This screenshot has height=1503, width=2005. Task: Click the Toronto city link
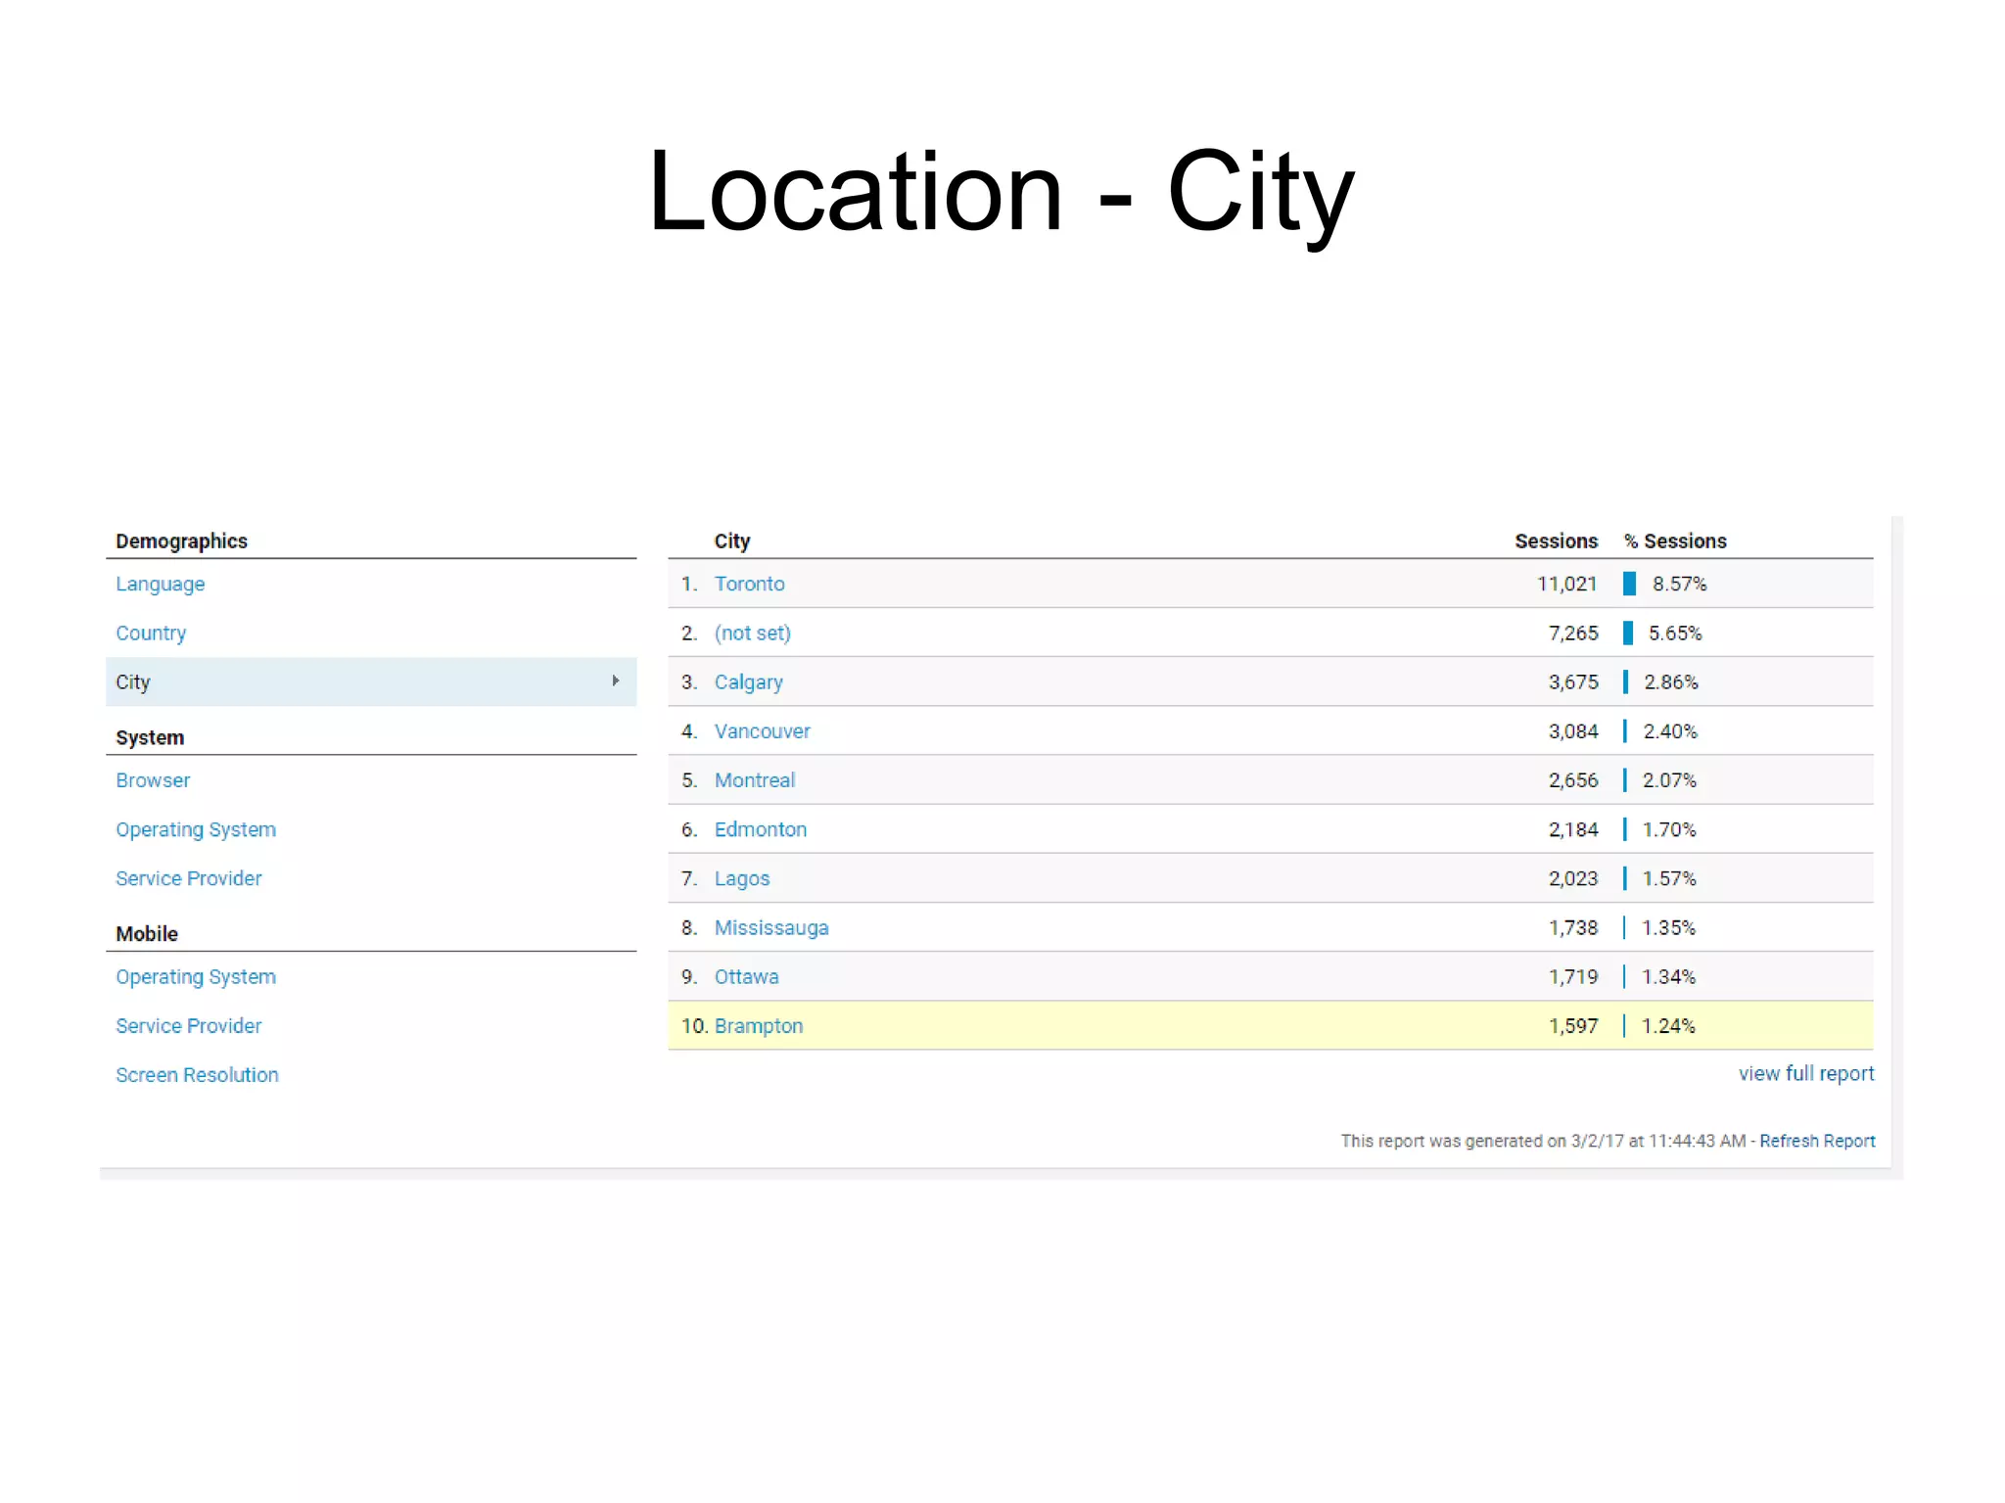tap(749, 584)
